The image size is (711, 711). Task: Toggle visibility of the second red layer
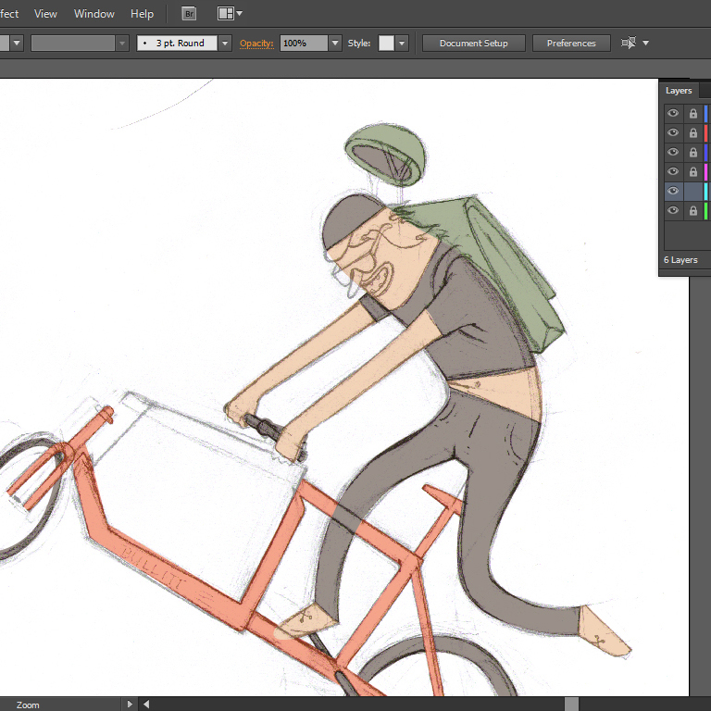(x=673, y=133)
